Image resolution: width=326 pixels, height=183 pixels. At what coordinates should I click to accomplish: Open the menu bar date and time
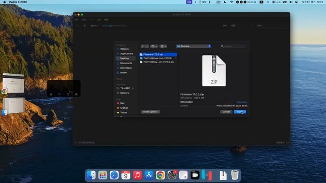tap(312, 2)
